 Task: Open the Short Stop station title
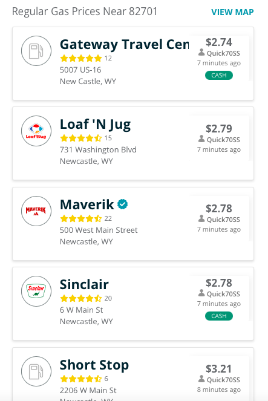tap(94, 365)
